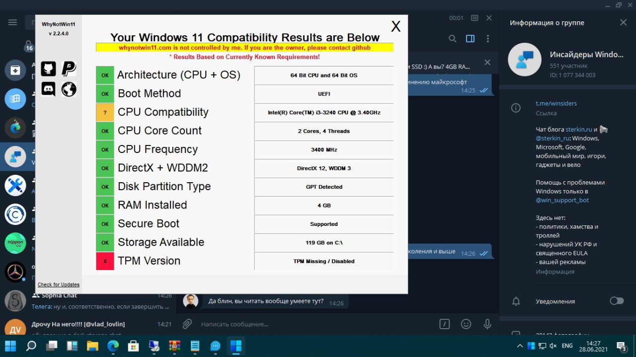This screenshot has height=357, width=636.
Task: Open Microsoft Store from the taskbar
Action: (x=133, y=346)
